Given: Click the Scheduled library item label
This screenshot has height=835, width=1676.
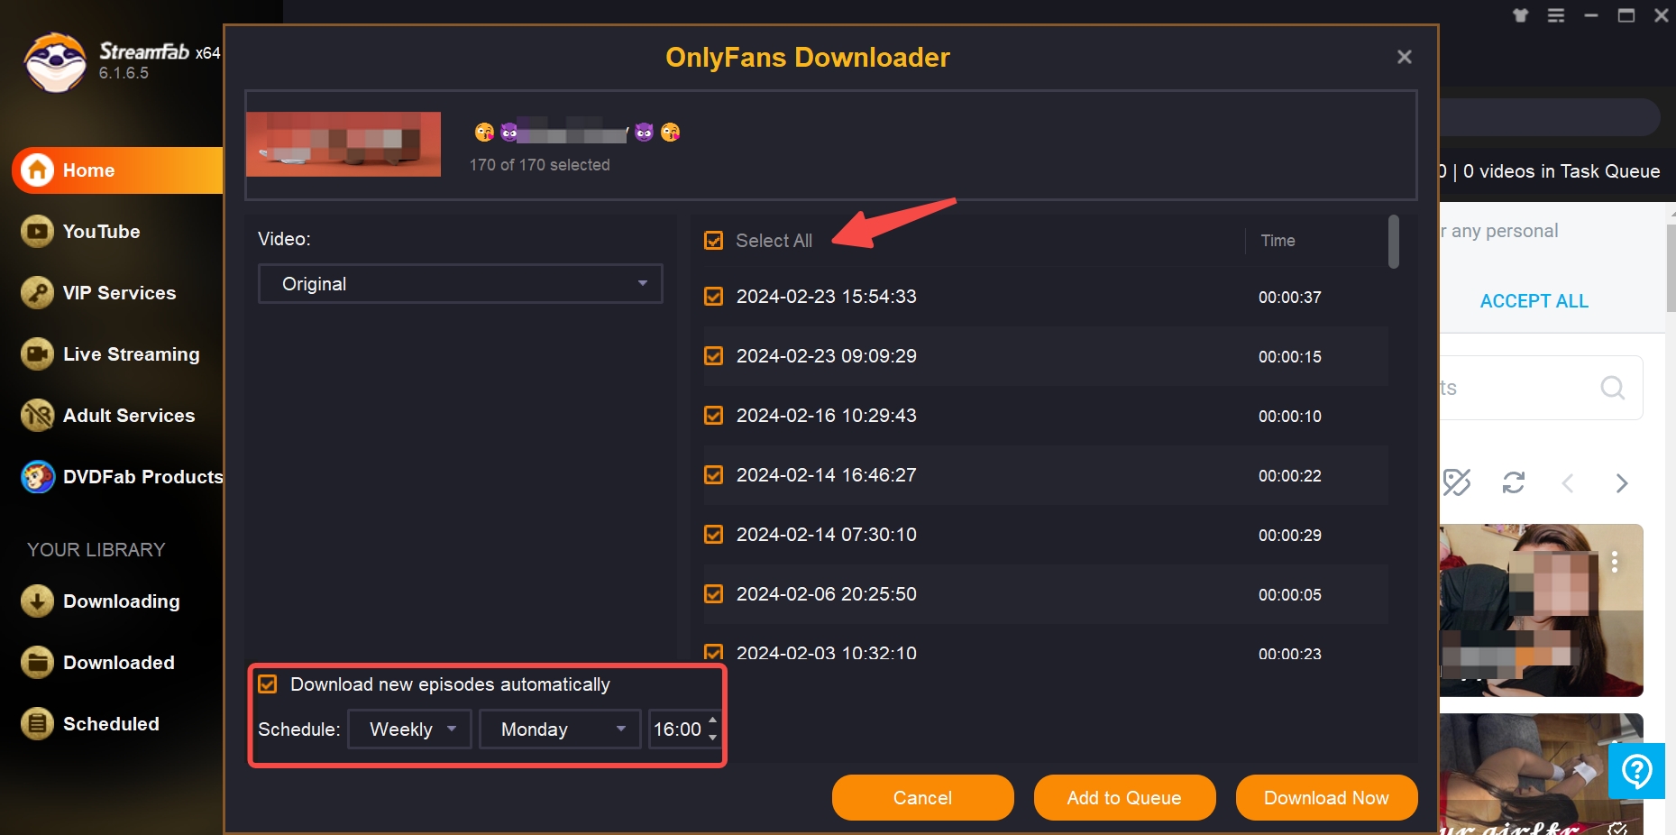Looking at the screenshot, I should tap(111, 724).
